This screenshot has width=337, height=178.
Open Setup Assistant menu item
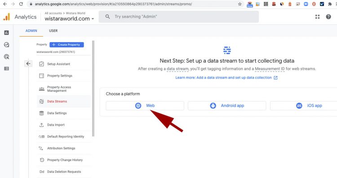[x=64, y=64]
